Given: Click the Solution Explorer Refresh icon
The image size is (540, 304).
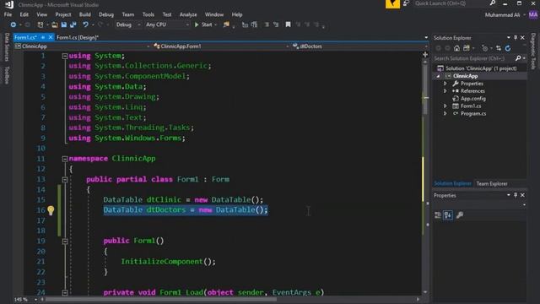Looking at the screenshot, I should click(508, 48).
